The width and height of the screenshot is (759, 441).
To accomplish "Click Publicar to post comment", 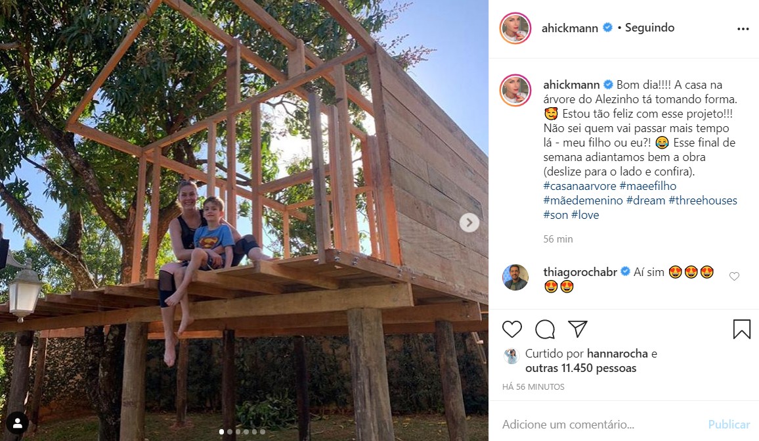I will [729, 425].
